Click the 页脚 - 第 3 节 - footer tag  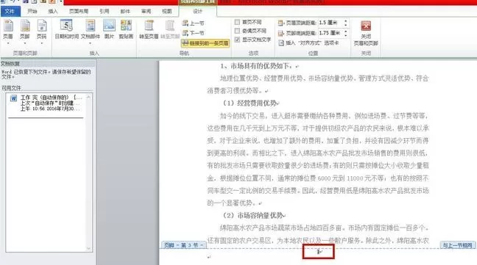[184, 245]
